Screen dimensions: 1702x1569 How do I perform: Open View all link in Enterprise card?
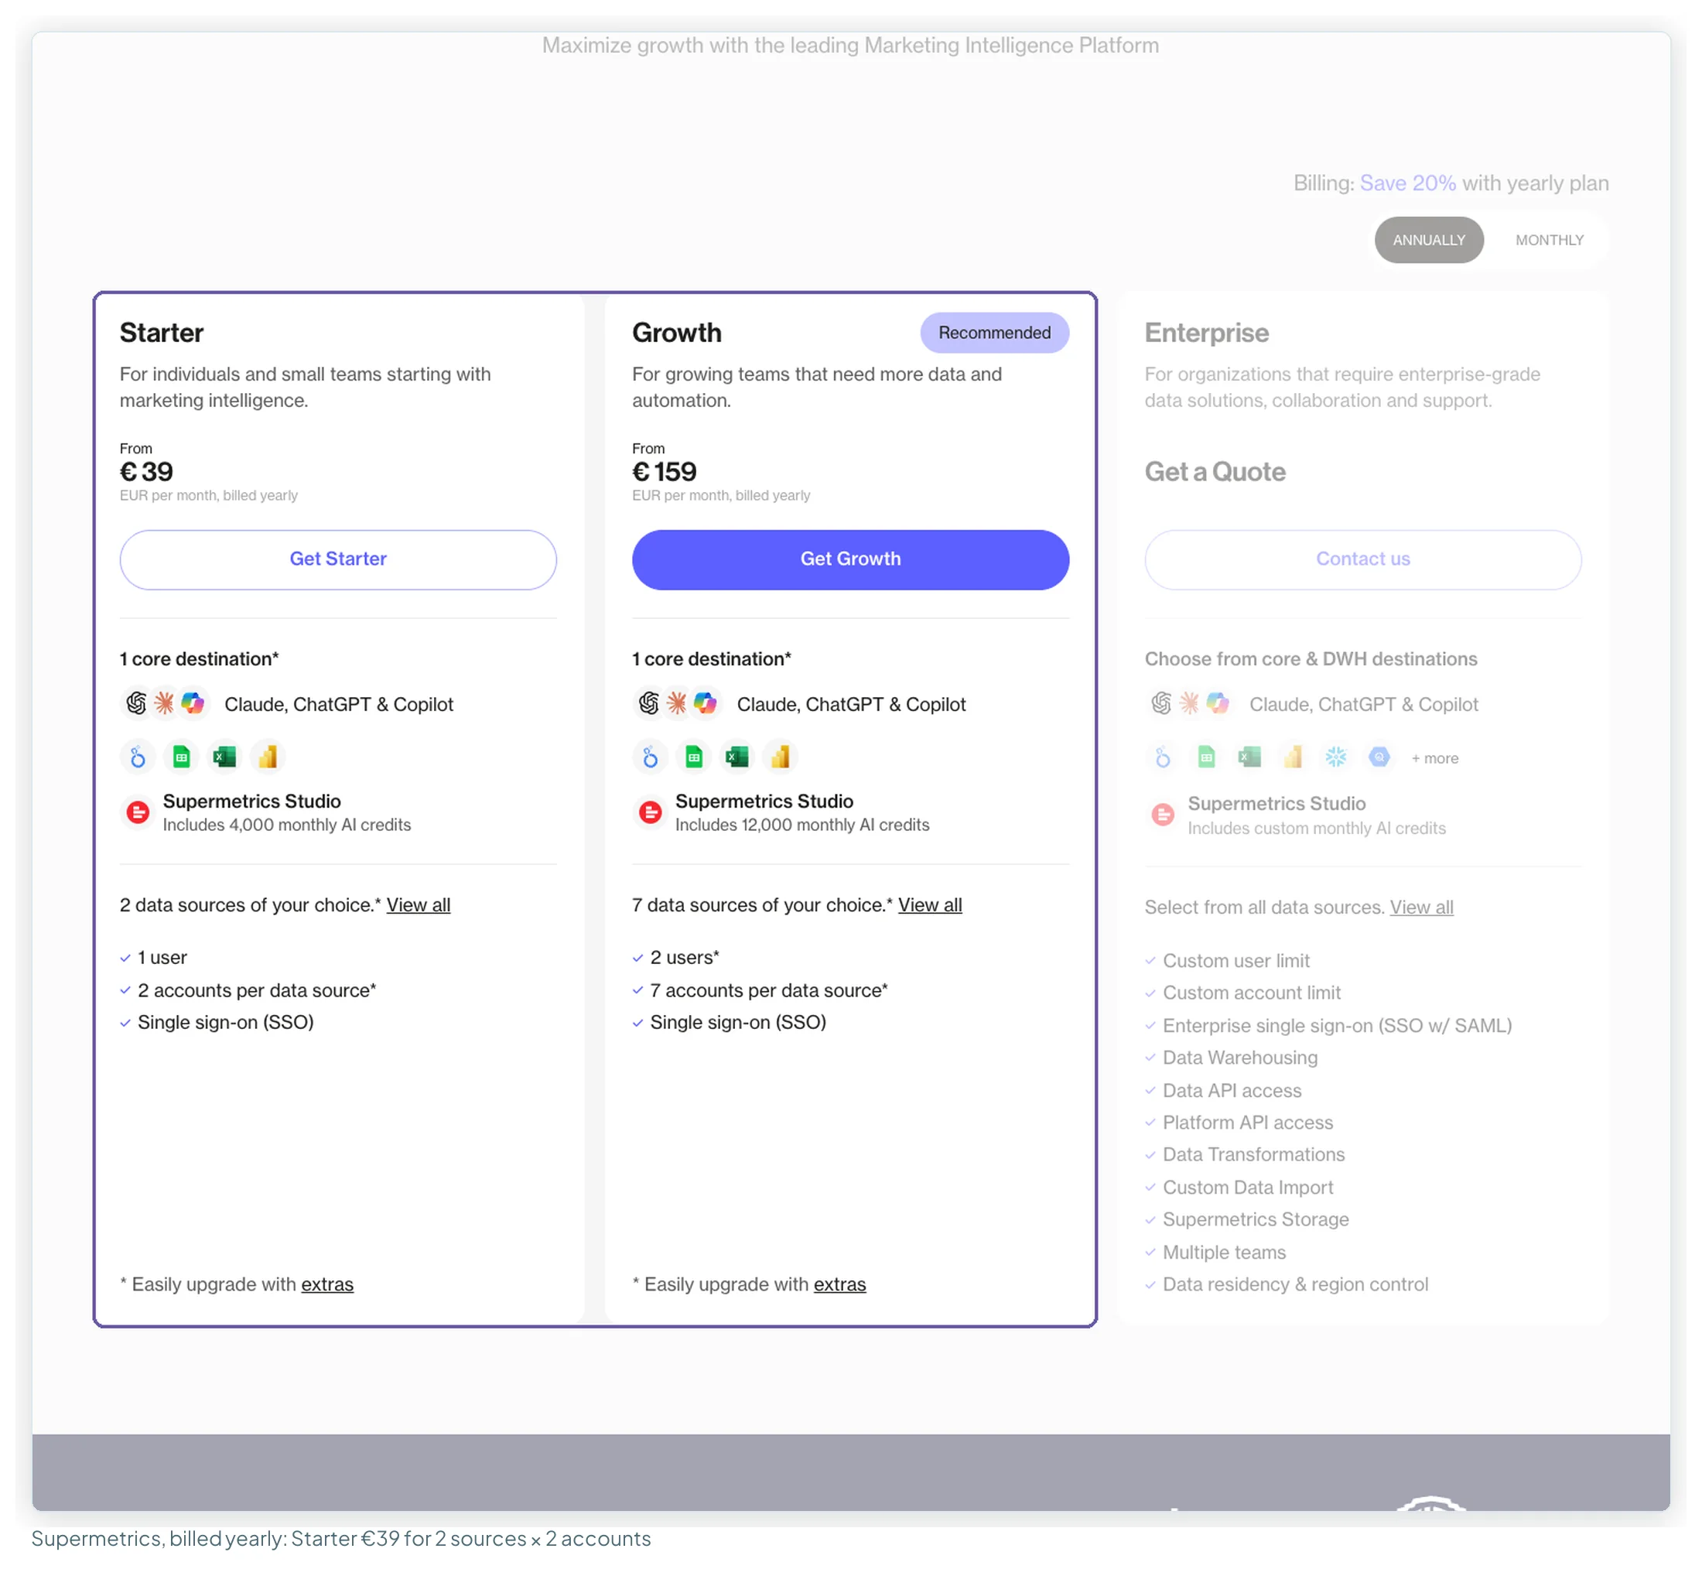coord(1422,908)
